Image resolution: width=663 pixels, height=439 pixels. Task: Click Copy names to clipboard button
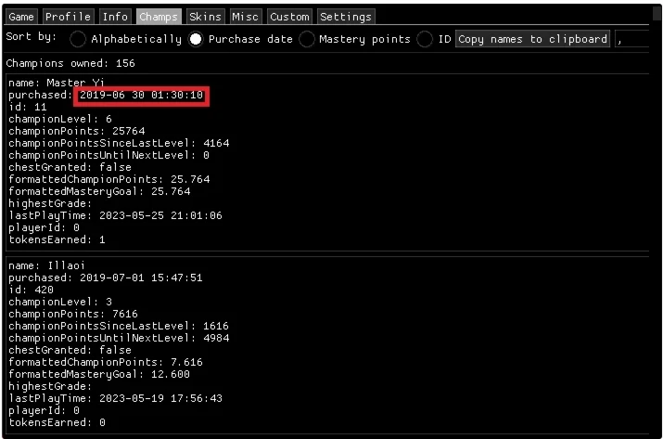[532, 39]
